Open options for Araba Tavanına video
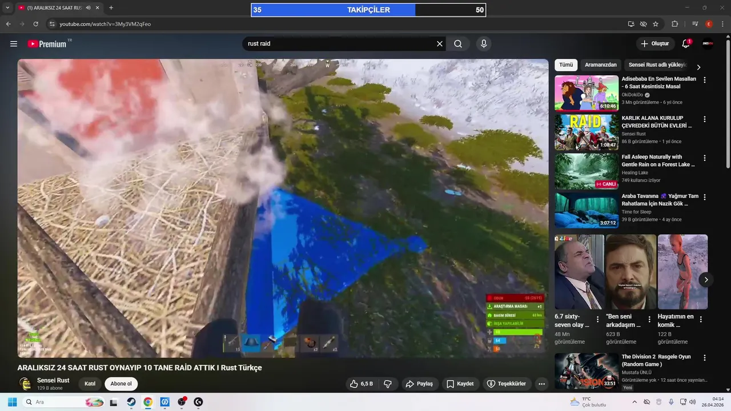731x411 pixels. tap(704, 197)
